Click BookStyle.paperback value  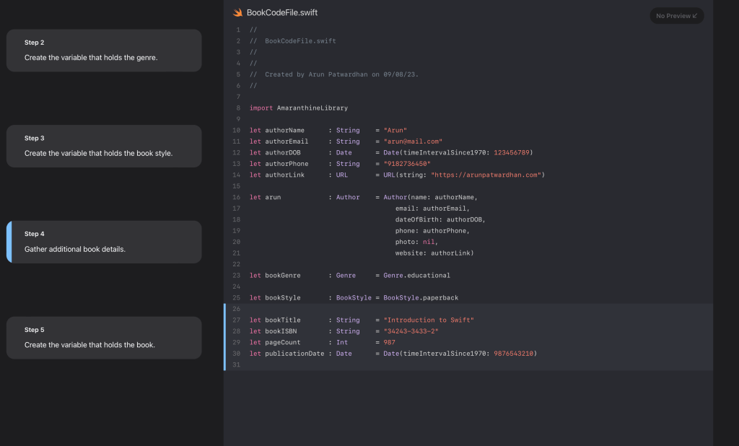pyautogui.click(x=421, y=297)
